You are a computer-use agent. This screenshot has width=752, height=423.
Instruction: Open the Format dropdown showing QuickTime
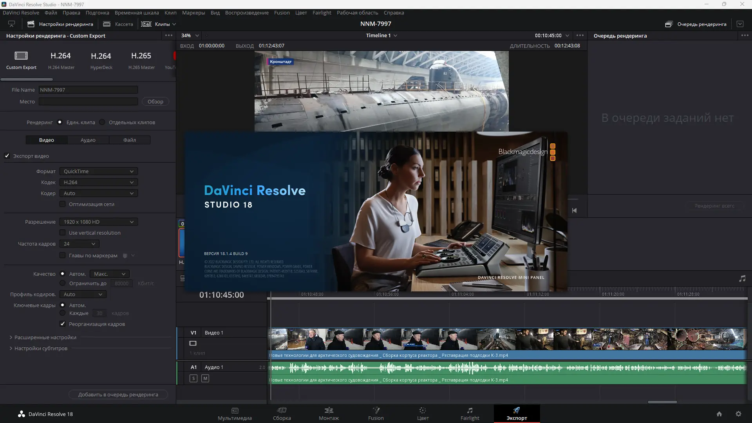pyautogui.click(x=98, y=171)
